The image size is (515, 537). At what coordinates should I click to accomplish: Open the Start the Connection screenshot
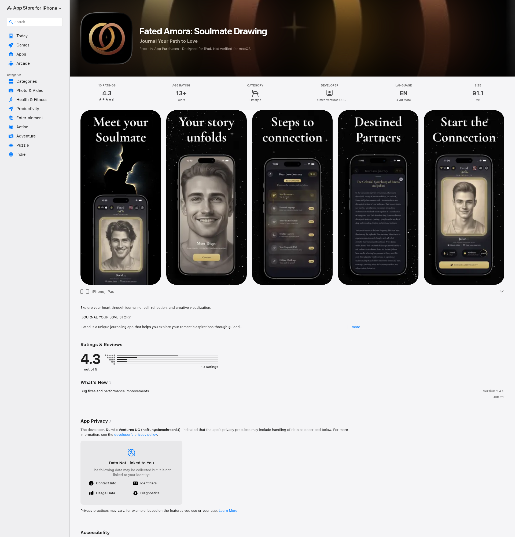coord(464,198)
